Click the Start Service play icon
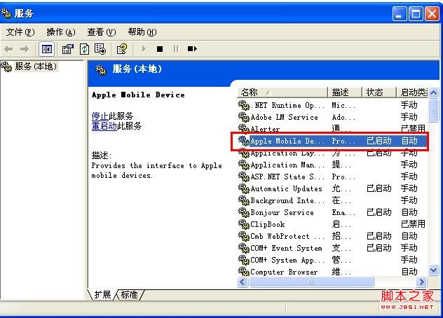 click(x=144, y=49)
